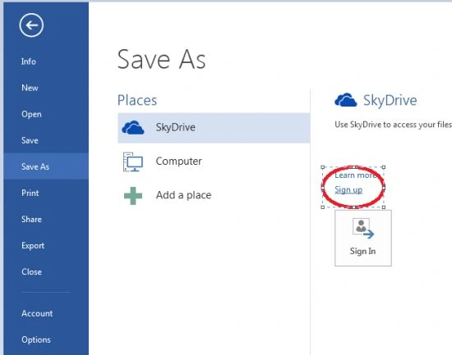This screenshot has height=355, width=452.
Task: Select New in the backstage menu
Action: [30, 88]
